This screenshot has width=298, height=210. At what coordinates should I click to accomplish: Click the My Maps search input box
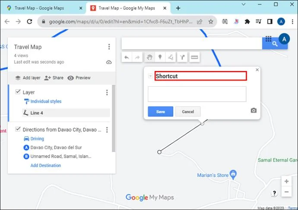point(192,44)
